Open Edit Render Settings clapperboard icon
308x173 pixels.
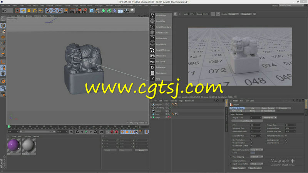pos(84,11)
